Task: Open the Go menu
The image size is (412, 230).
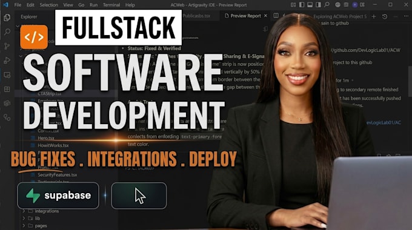Action: (81, 5)
